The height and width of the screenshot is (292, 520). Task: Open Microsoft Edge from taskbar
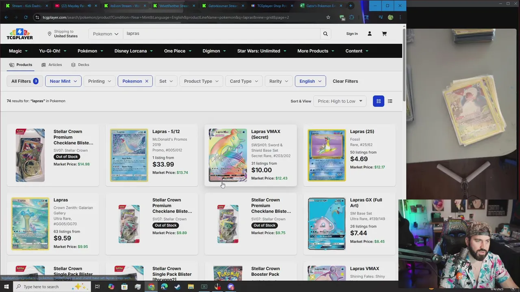[164, 287]
